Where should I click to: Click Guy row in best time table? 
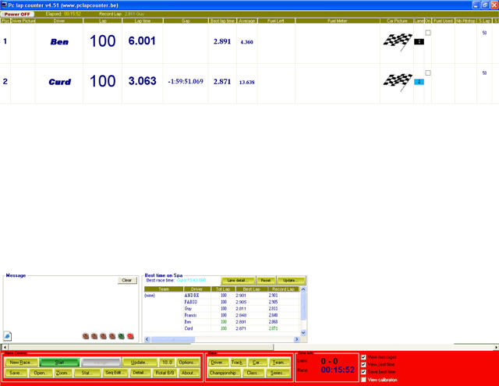pyautogui.click(x=221, y=309)
